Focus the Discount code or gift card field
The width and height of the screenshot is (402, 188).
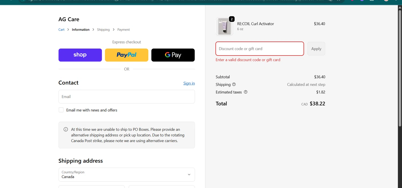click(260, 49)
